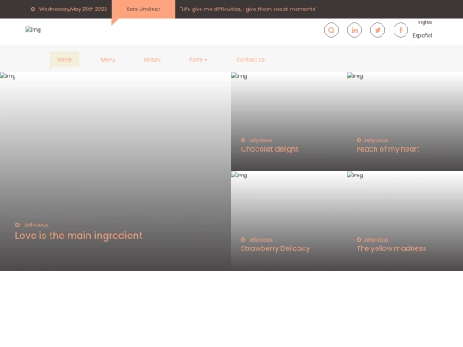Open the LinkedIn social icon
463x347 pixels.
[354, 30]
